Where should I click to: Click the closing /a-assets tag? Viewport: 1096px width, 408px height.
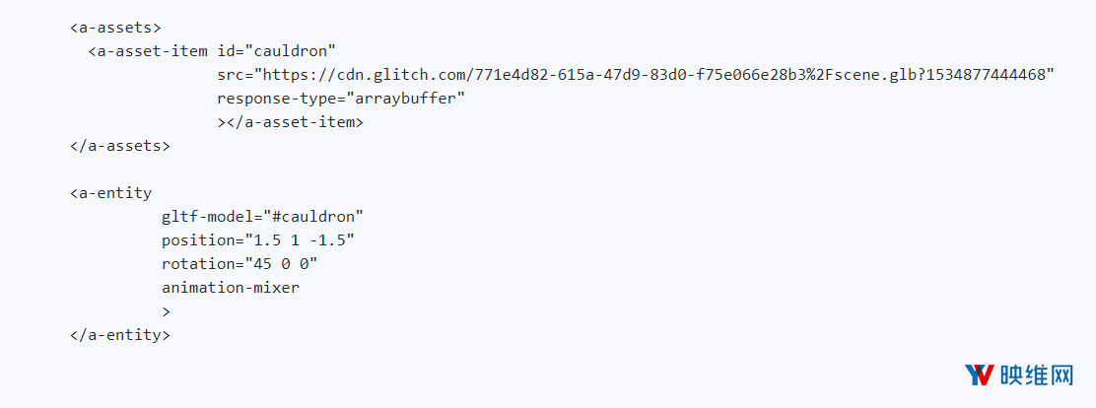(119, 146)
